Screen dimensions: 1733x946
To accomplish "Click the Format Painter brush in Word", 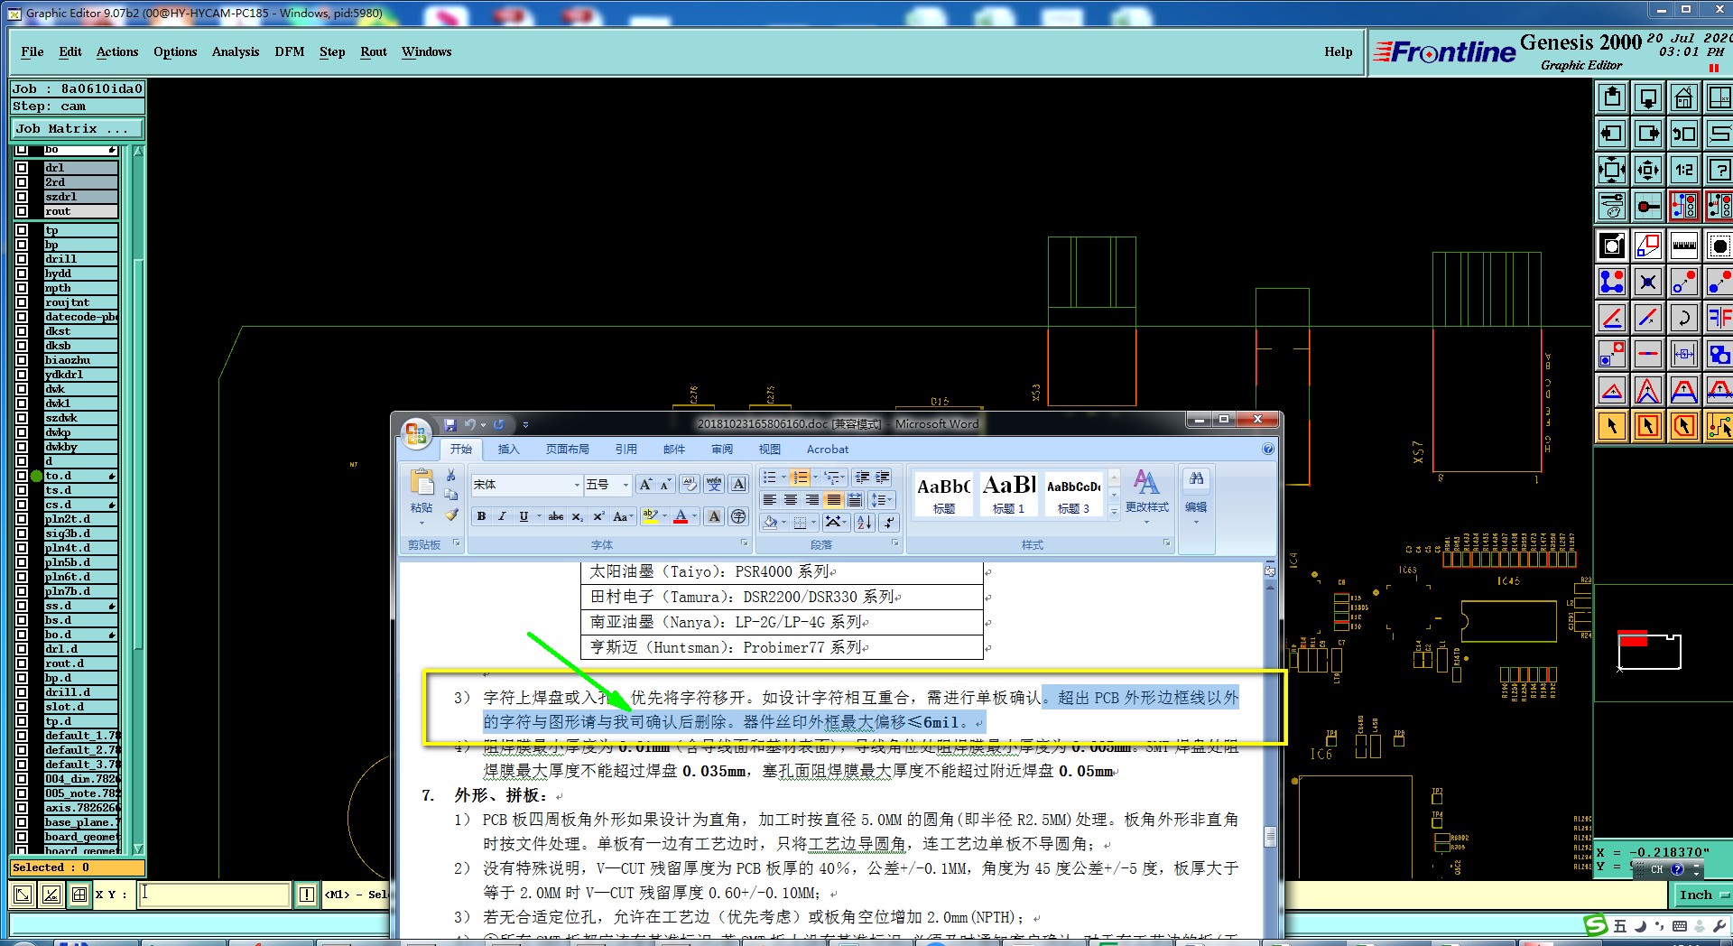I will 451,515.
